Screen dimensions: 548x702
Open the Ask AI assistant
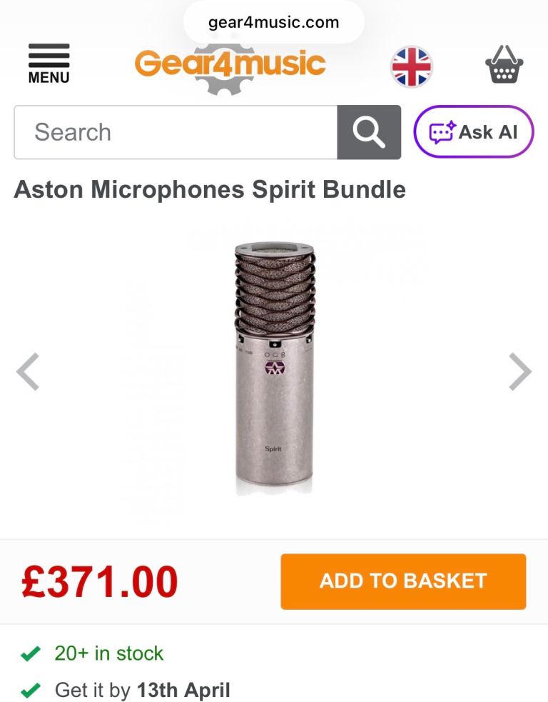[x=474, y=131]
